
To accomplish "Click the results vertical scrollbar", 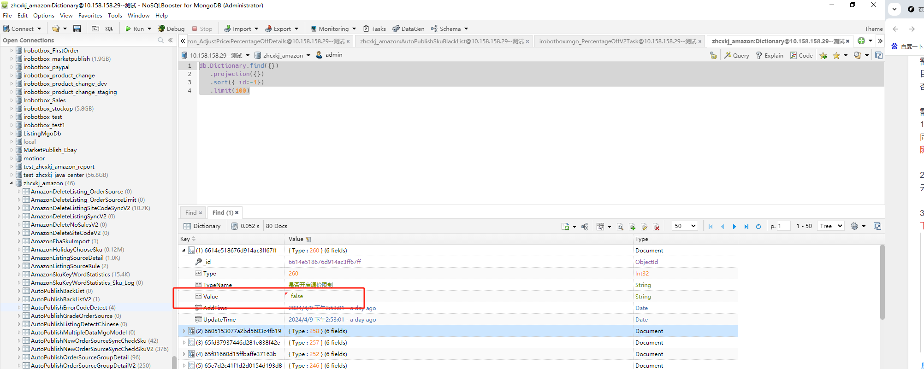I will point(882,282).
